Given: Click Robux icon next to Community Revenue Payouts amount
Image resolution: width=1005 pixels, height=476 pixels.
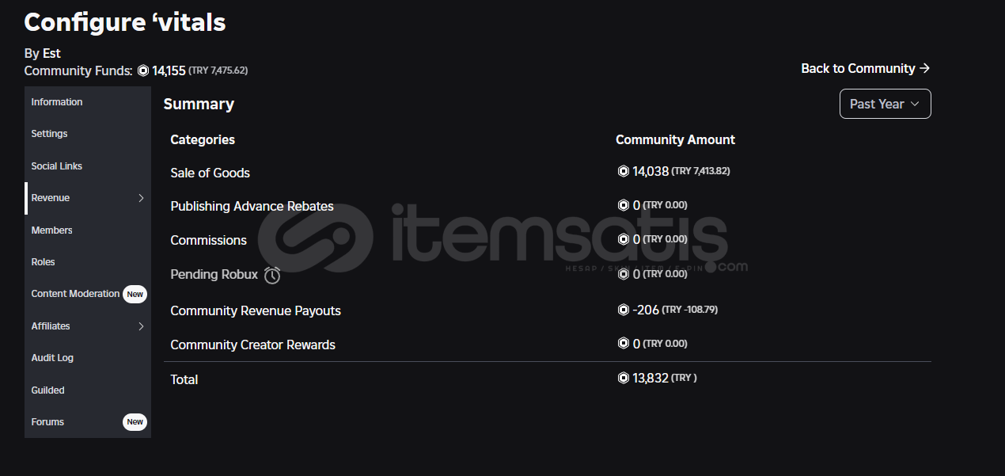Looking at the screenshot, I should click(x=623, y=310).
